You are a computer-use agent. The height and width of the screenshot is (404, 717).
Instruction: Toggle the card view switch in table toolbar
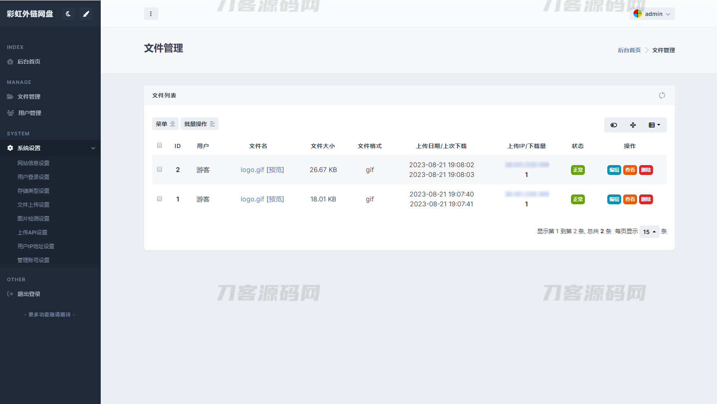point(613,125)
